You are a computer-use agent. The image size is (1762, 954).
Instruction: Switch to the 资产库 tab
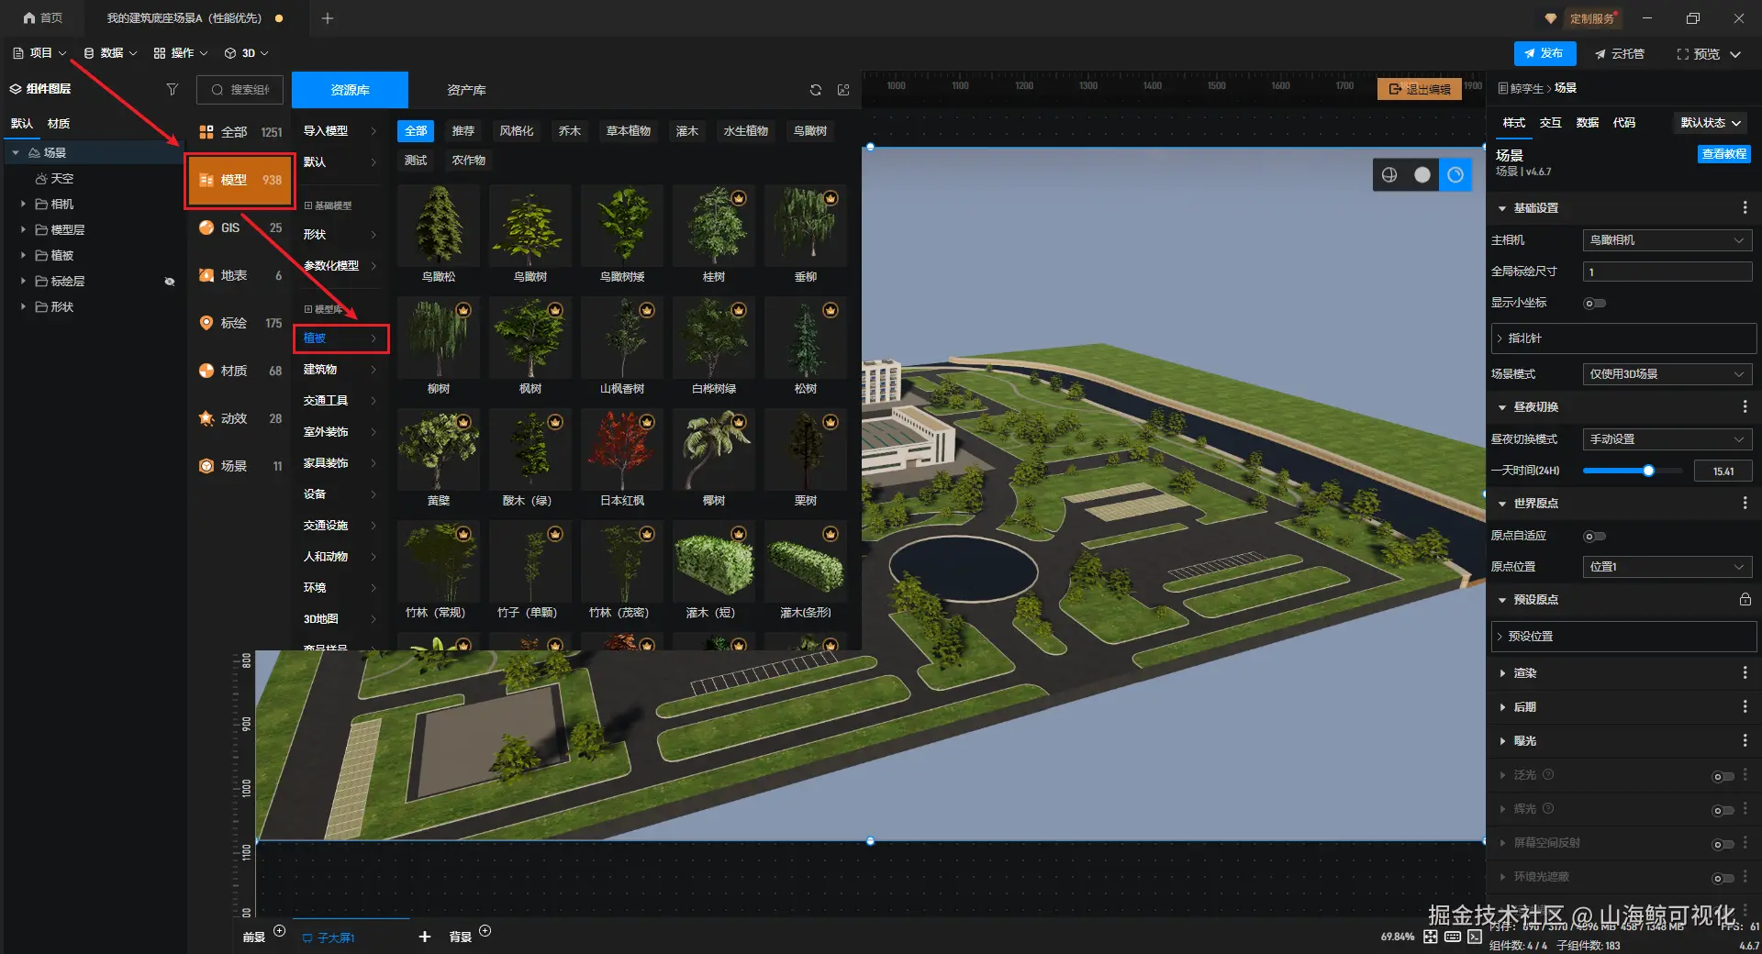[x=466, y=90]
